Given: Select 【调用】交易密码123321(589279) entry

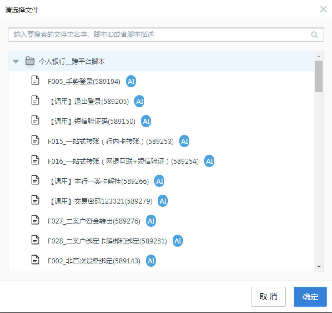Looking at the screenshot, I should (100, 201).
